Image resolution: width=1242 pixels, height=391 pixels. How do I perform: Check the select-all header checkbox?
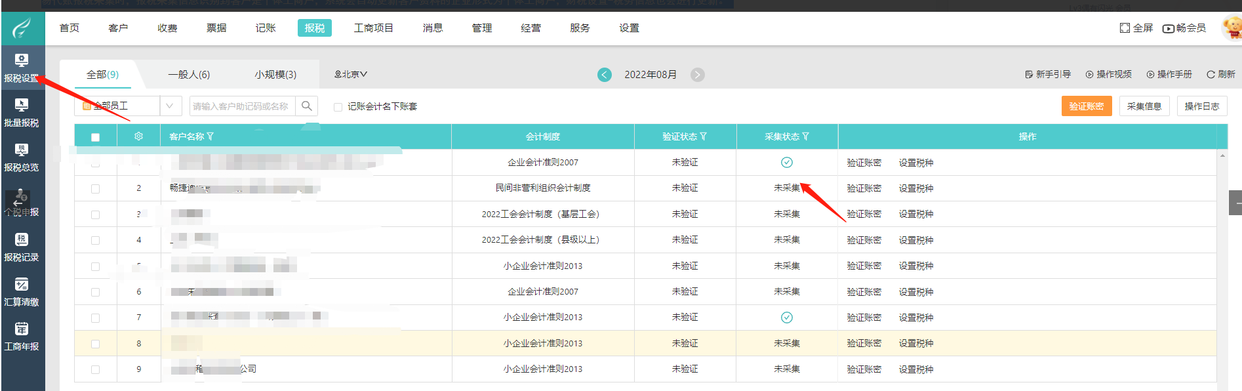click(x=96, y=137)
